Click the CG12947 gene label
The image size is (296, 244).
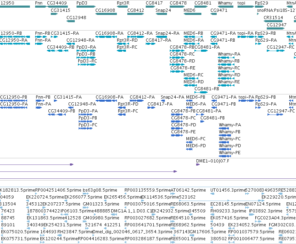pos(277,25)
